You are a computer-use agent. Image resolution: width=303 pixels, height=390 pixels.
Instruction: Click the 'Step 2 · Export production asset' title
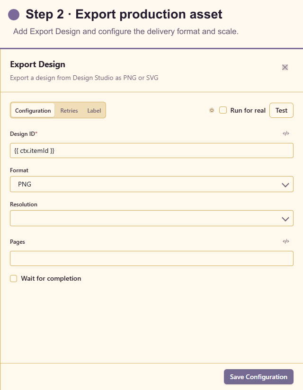[x=124, y=14]
